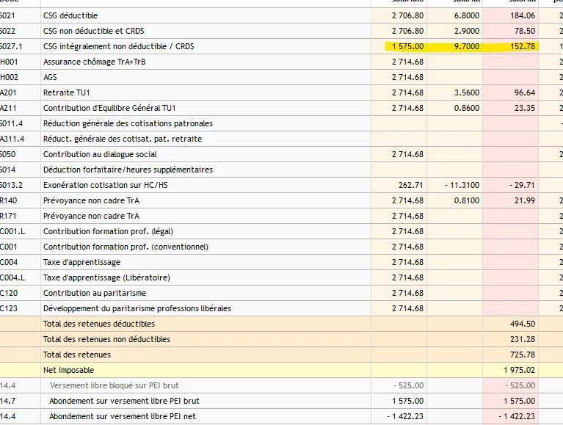Select the plain 'Taxe d'apprentissage' C004 label
This screenshot has height=425, width=563.
pyautogui.click(x=82, y=262)
